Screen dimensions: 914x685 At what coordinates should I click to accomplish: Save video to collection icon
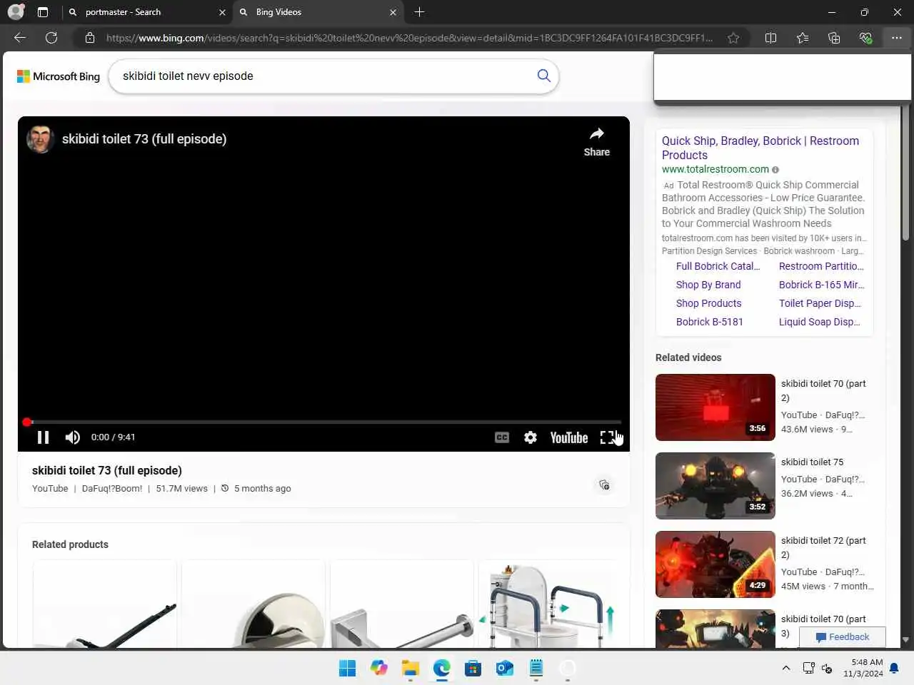click(x=604, y=485)
